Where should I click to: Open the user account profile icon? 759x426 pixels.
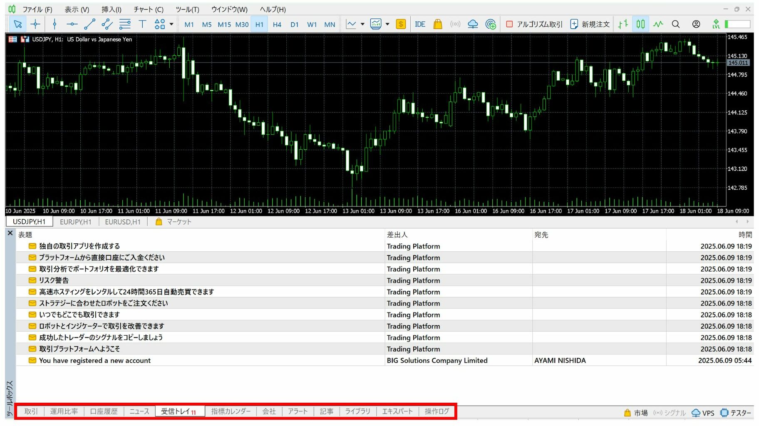pyautogui.click(x=696, y=24)
